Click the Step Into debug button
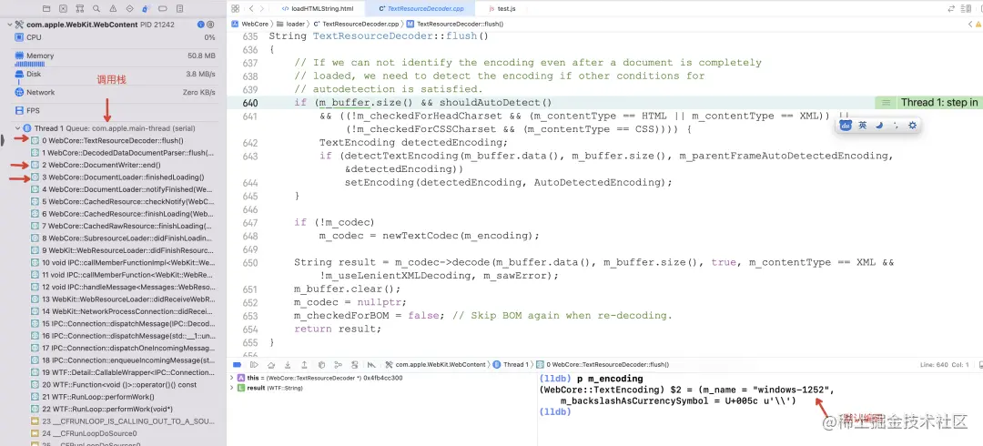Screen dimensions: 983x446 (x=288, y=364)
